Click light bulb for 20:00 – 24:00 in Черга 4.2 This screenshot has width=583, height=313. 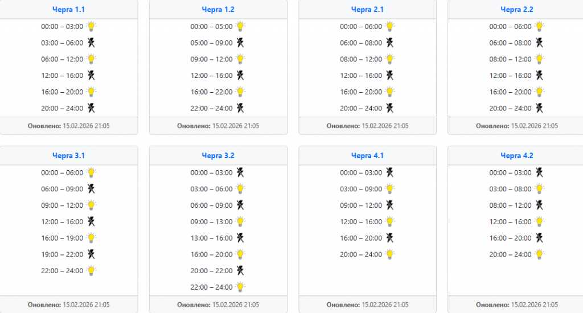[x=539, y=254]
